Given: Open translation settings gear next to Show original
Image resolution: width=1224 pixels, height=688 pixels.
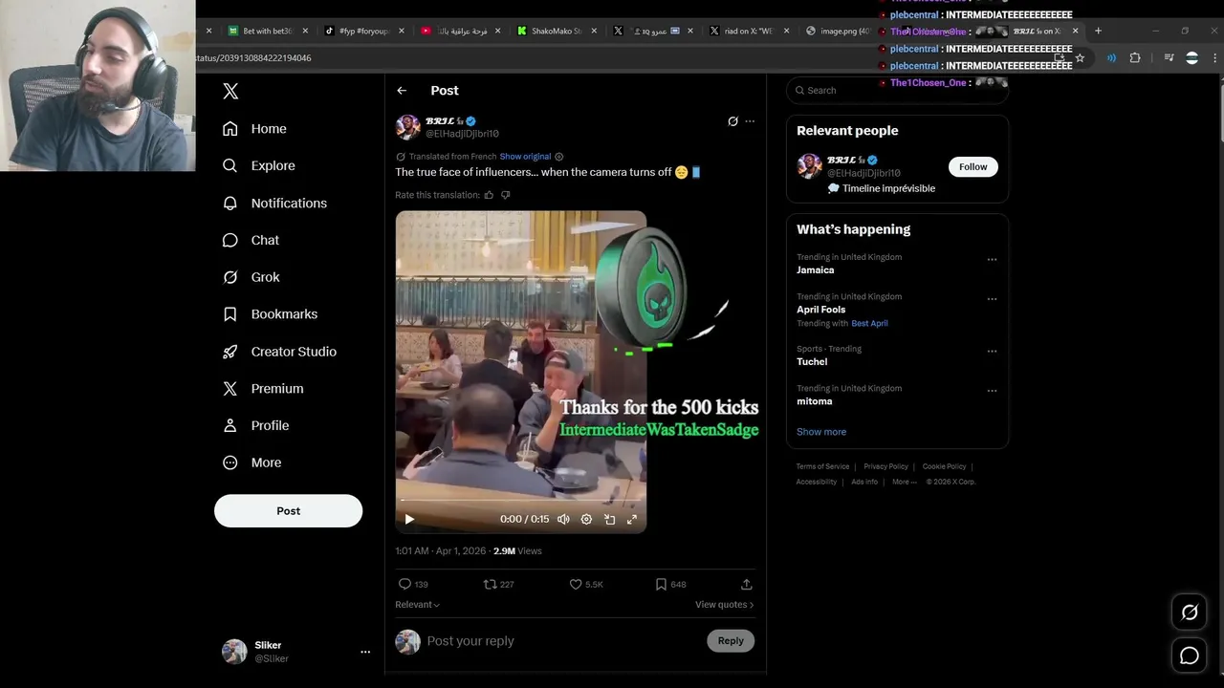Looking at the screenshot, I should [559, 157].
